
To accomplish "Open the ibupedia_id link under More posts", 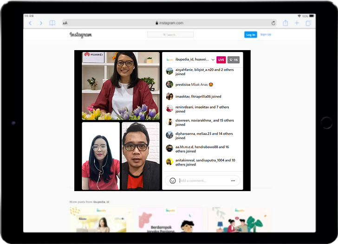I will coord(101,202).
